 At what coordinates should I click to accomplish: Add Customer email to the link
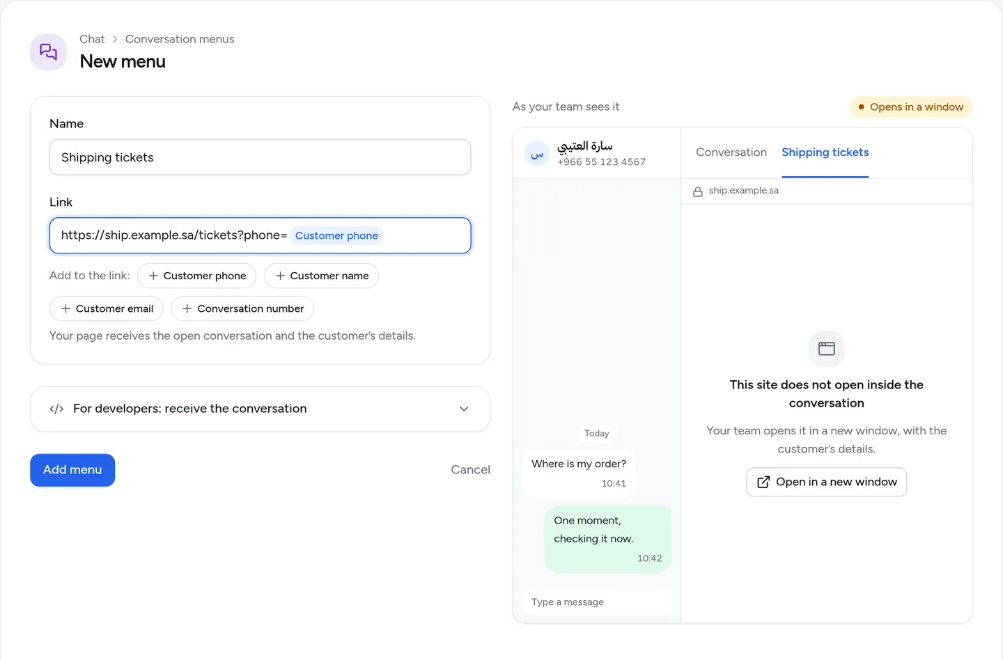107,308
